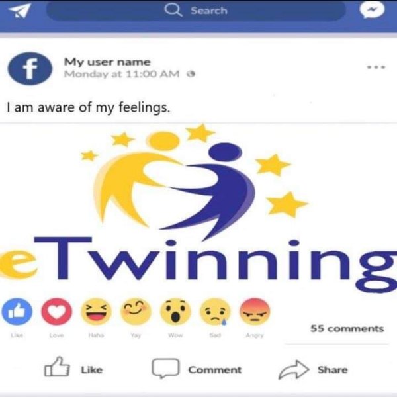Click the My user name link
397x397 pixels.
pyautogui.click(x=107, y=62)
